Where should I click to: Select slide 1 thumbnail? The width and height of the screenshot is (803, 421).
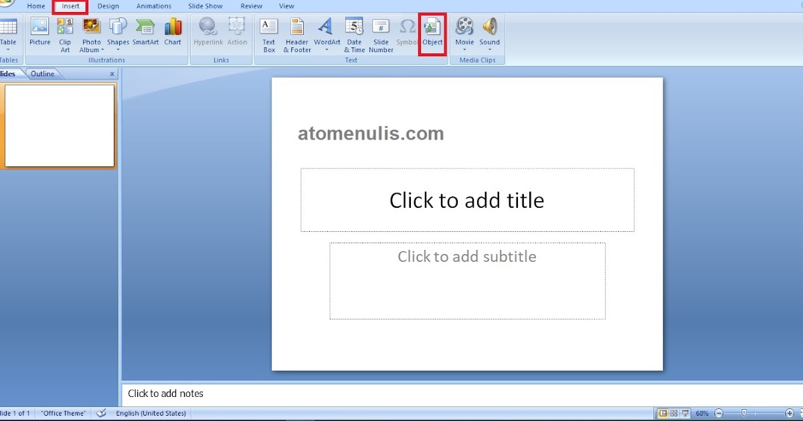click(59, 126)
